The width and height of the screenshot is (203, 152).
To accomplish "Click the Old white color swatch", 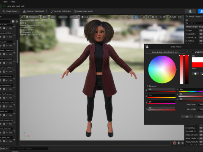I will (x=198, y=60).
